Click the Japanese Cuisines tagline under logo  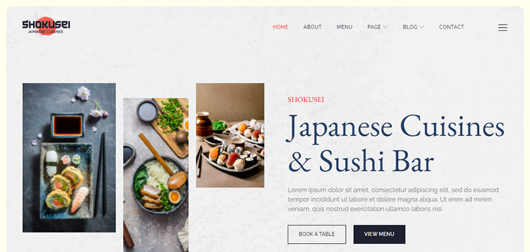(x=45, y=31)
